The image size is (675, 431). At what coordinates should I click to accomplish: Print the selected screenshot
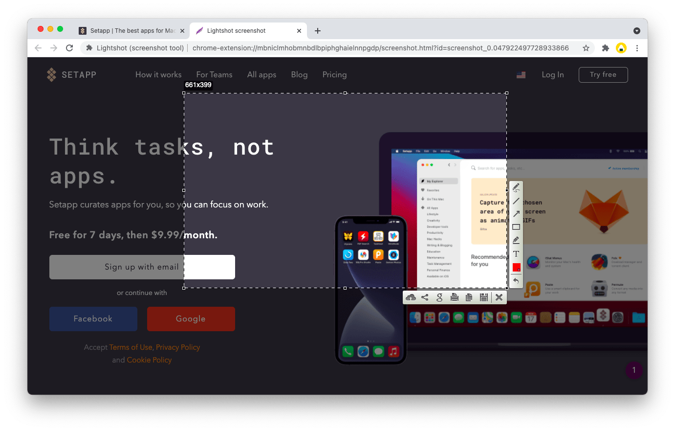coord(454,297)
